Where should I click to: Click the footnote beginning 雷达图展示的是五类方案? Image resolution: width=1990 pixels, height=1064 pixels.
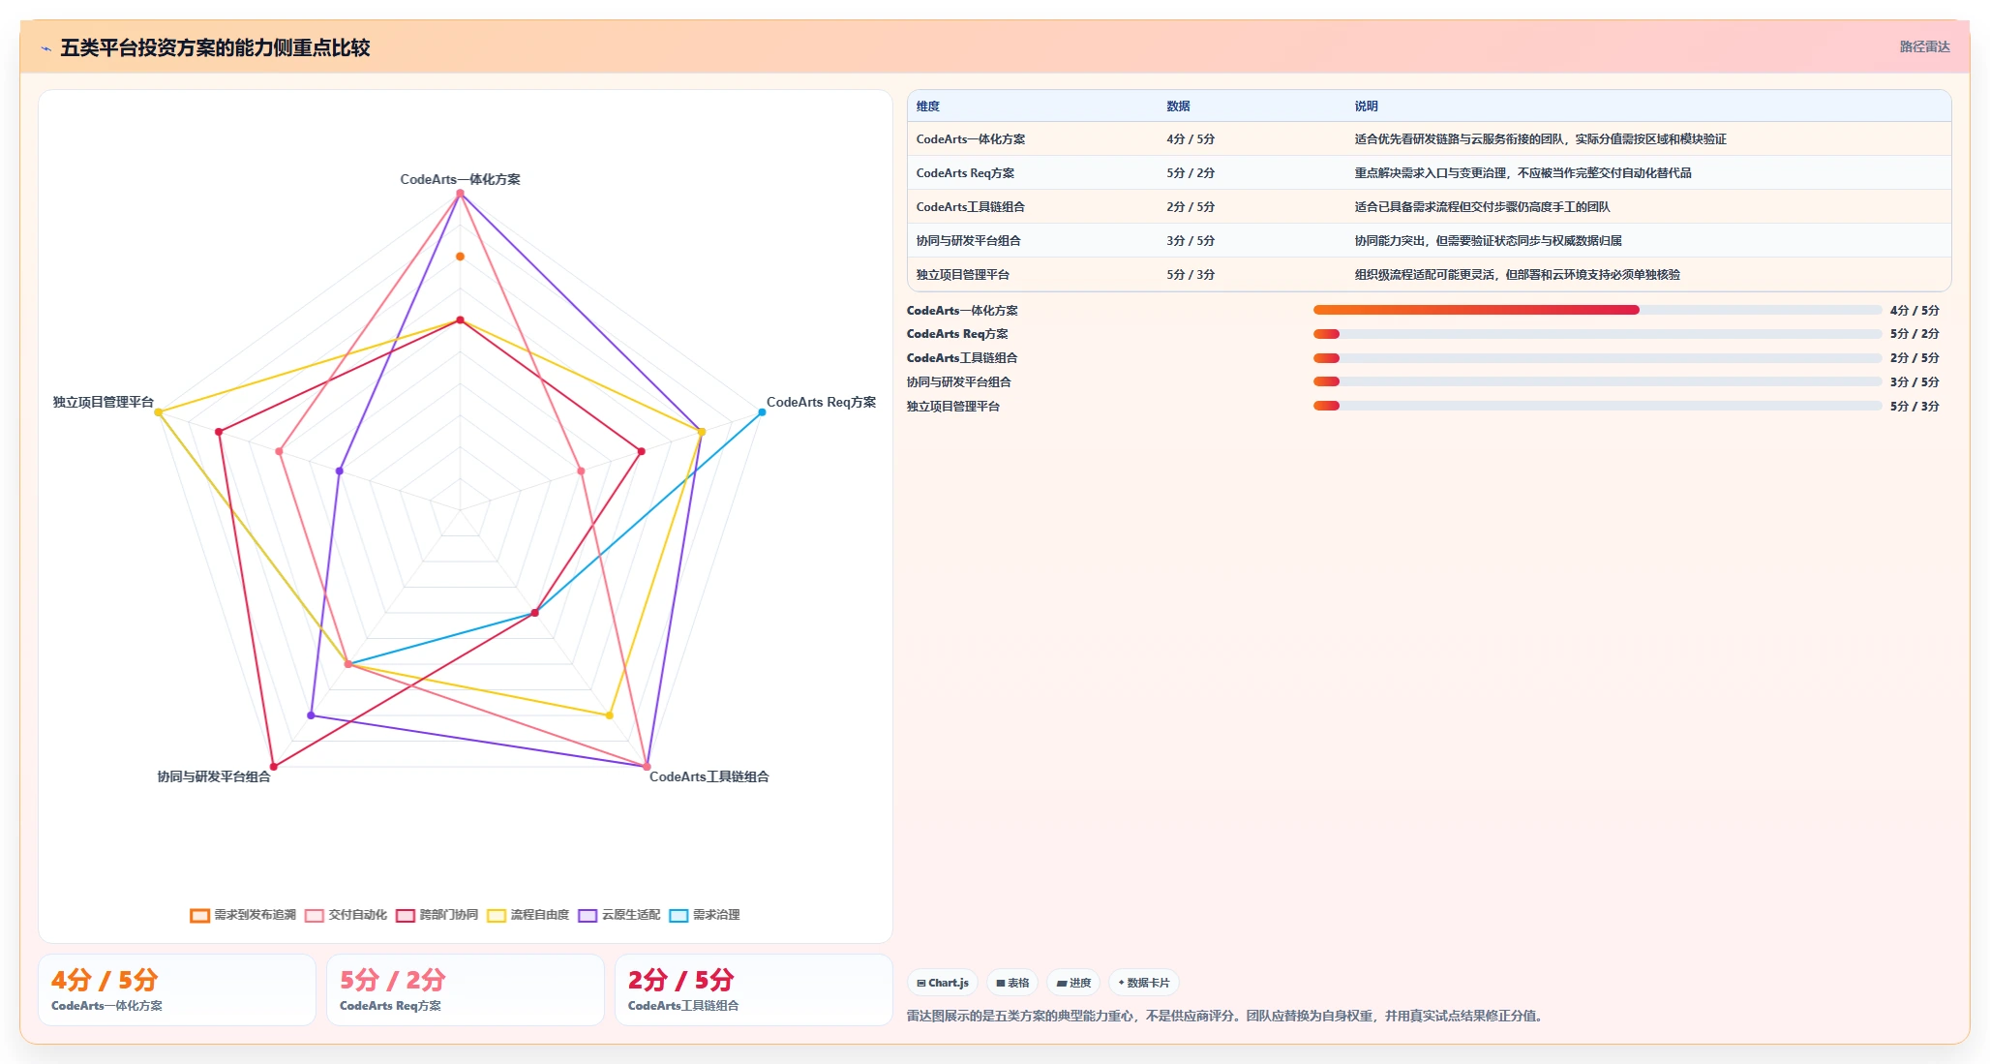(1225, 1016)
